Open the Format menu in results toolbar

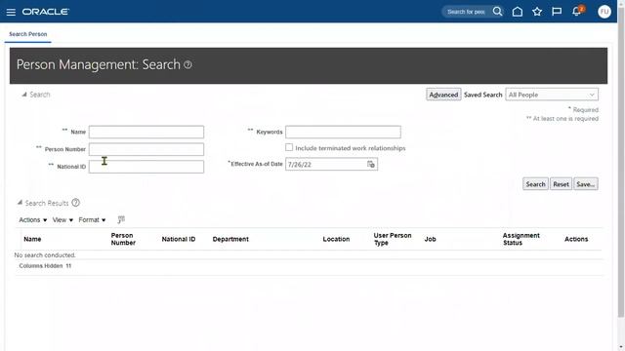(x=92, y=220)
